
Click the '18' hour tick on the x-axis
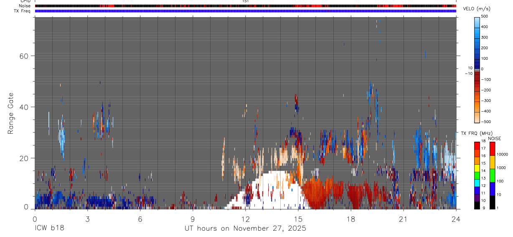[351, 219]
